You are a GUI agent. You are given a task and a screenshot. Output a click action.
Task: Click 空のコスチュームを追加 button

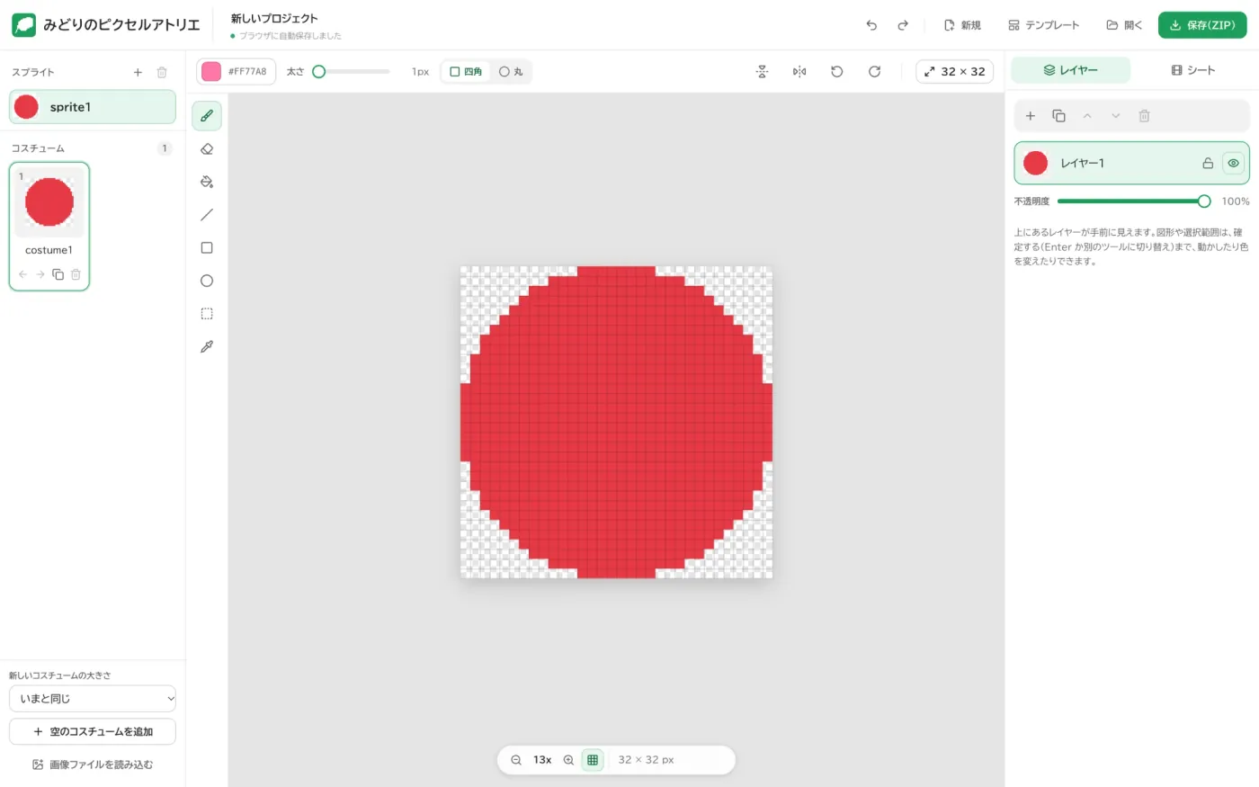point(93,732)
